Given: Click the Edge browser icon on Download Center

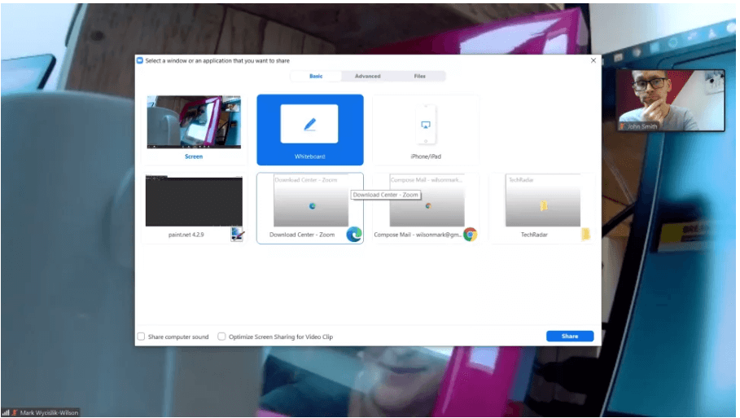Looking at the screenshot, I should point(354,235).
